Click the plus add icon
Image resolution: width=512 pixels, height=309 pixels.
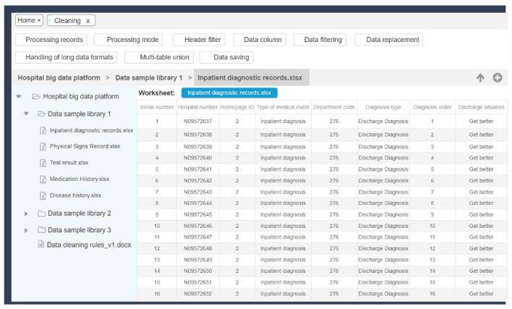tap(498, 77)
